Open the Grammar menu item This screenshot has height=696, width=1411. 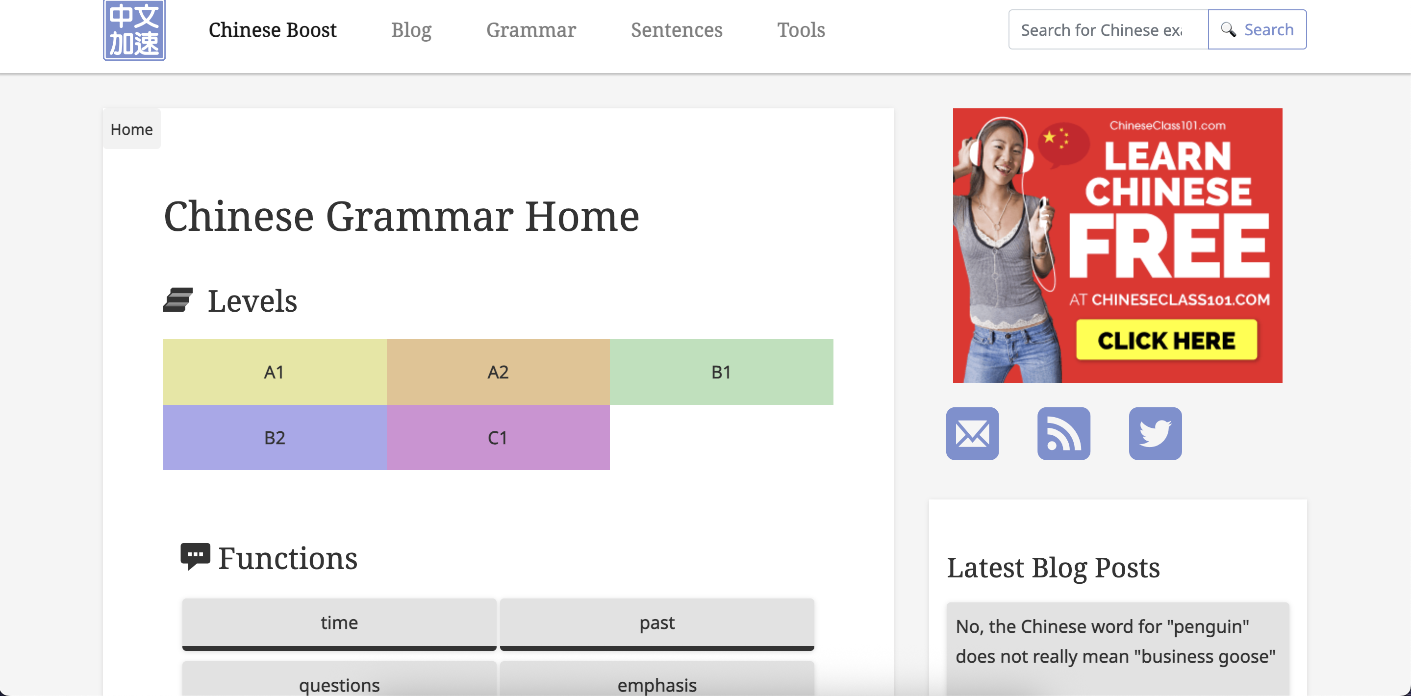click(531, 29)
